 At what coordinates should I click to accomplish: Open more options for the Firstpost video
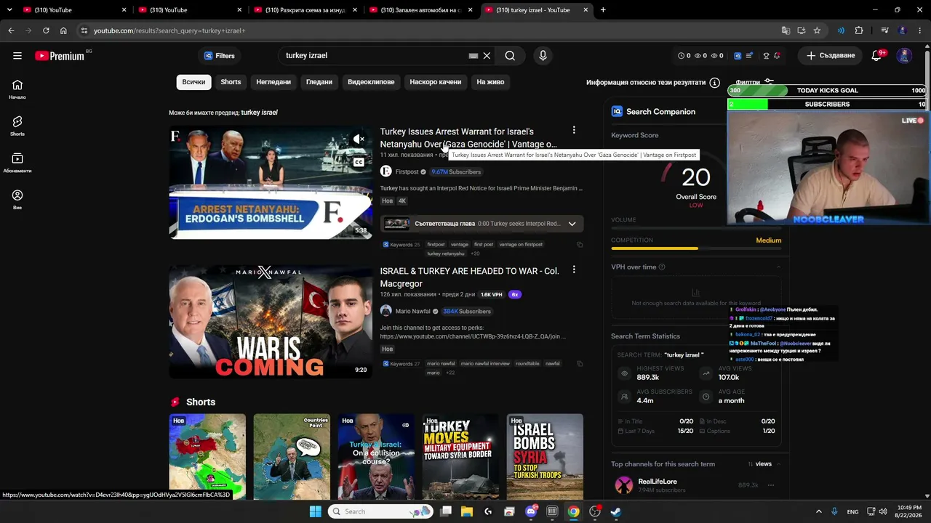[x=574, y=130]
